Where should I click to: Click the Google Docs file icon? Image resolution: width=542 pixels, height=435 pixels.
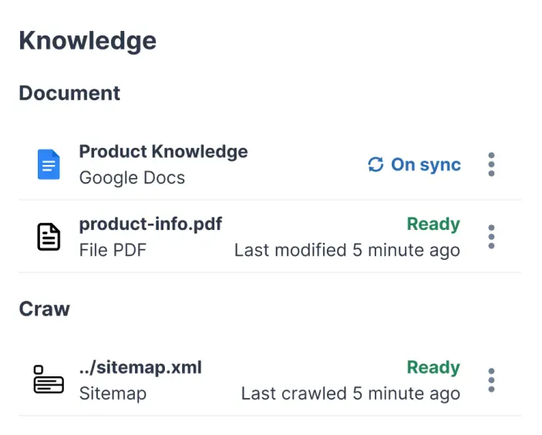(49, 164)
